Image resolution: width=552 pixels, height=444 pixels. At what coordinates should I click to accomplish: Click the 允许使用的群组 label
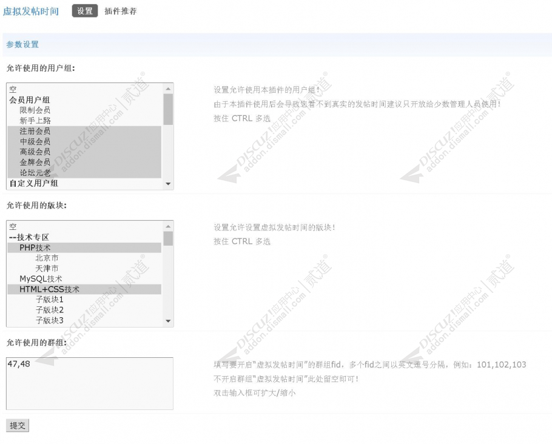click(x=36, y=343)
